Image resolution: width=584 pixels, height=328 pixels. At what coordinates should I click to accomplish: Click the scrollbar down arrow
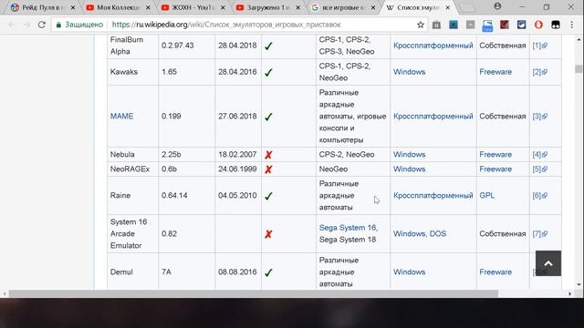[x=579, y=285]
